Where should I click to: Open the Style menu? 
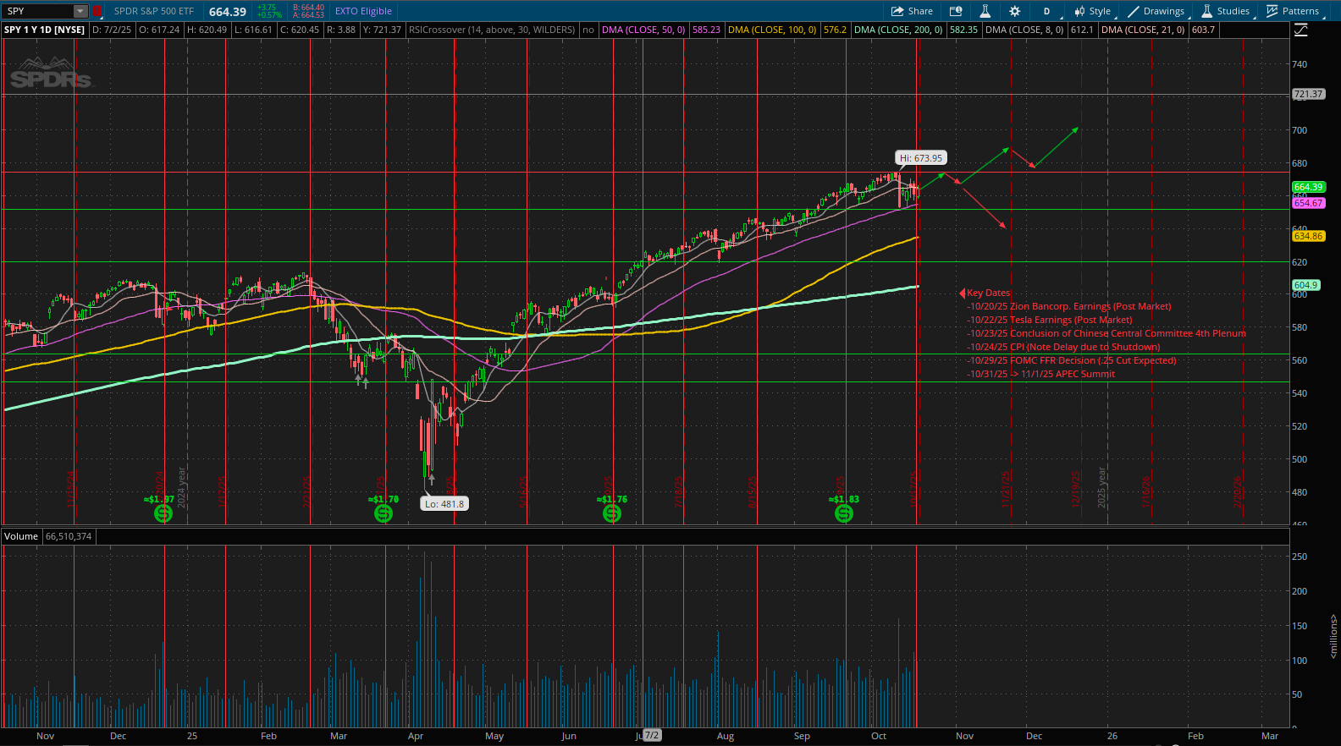1092,11
